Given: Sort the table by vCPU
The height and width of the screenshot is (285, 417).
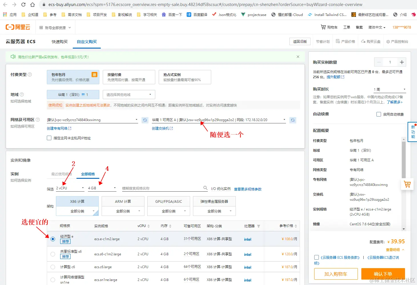Looking at the screenshot, I should (149, 226).
